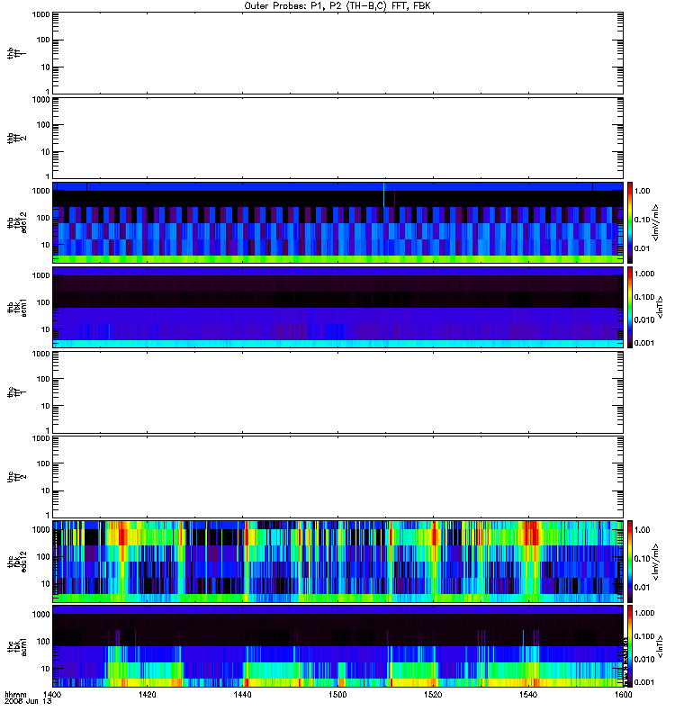
Task: Click the color bar beside thb fbk edc12 panel
Action: 630,222
